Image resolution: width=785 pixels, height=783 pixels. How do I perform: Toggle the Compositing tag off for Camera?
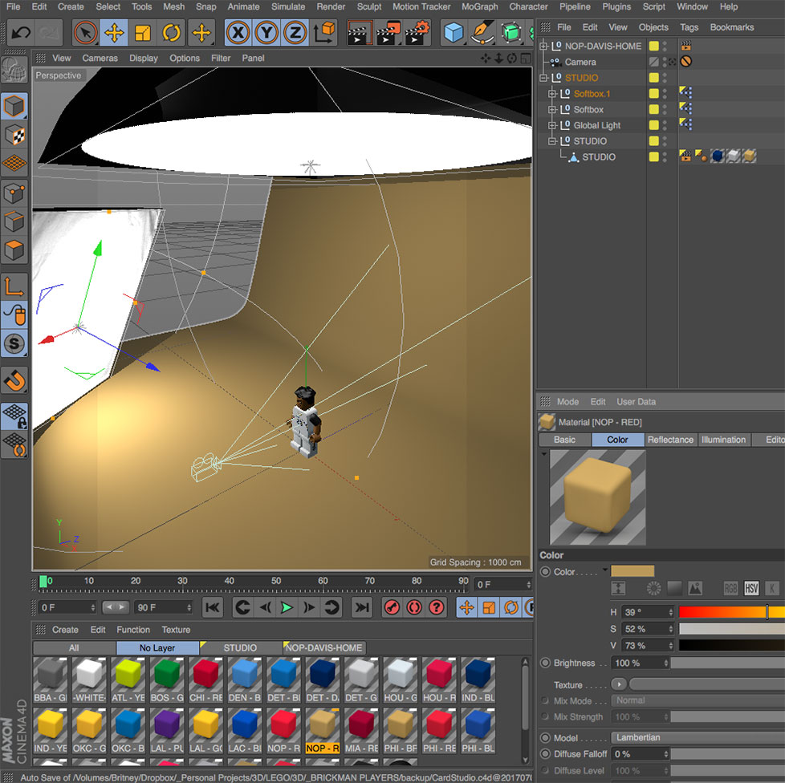686,61
